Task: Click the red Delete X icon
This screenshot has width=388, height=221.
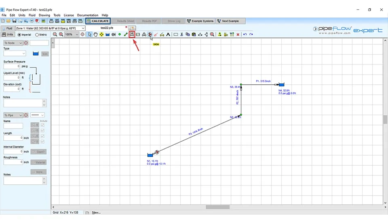Action: pyautogui.click(x=238, y=35)
